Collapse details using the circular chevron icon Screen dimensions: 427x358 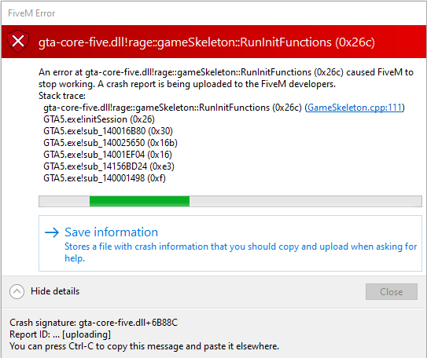click(x=17, y=291)
